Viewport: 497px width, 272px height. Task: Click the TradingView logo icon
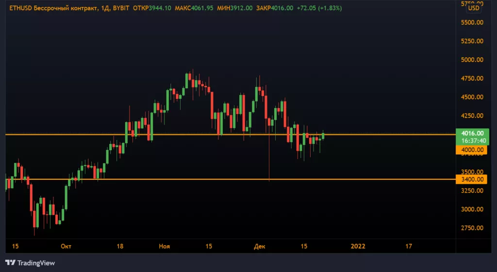coord(10,263)
